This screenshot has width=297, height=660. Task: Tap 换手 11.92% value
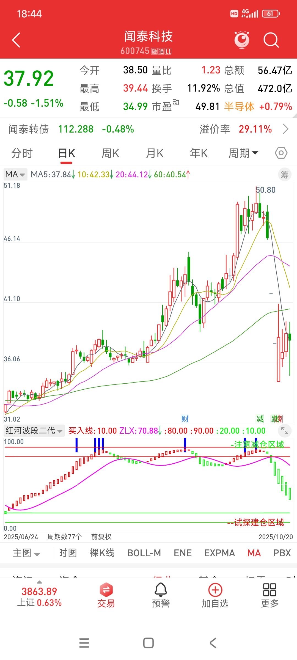pos(204,88)
